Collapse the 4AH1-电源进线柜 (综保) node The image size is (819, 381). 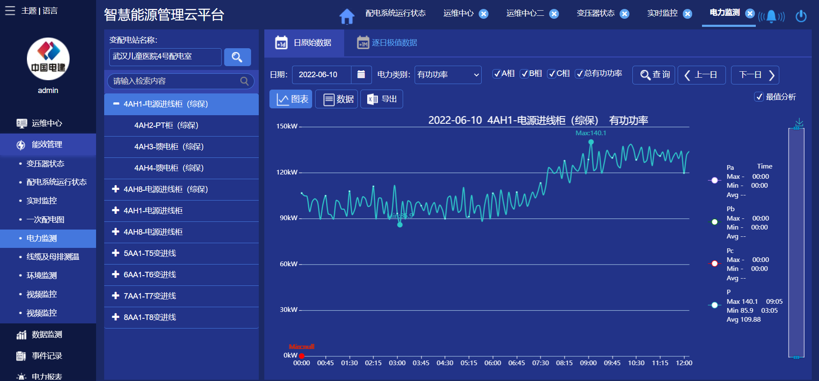click(x=116, y=104)
